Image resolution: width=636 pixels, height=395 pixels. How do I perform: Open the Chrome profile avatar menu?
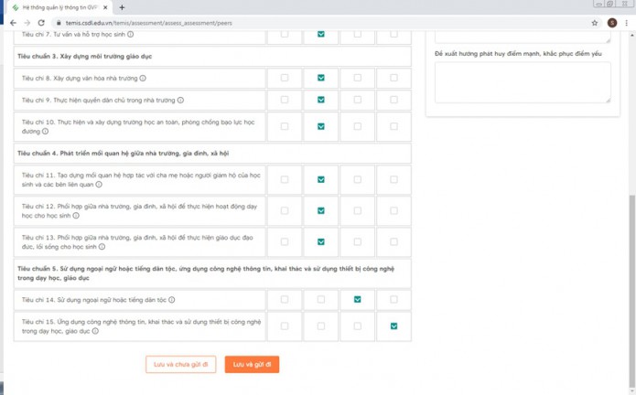click(x=611, y=23)
